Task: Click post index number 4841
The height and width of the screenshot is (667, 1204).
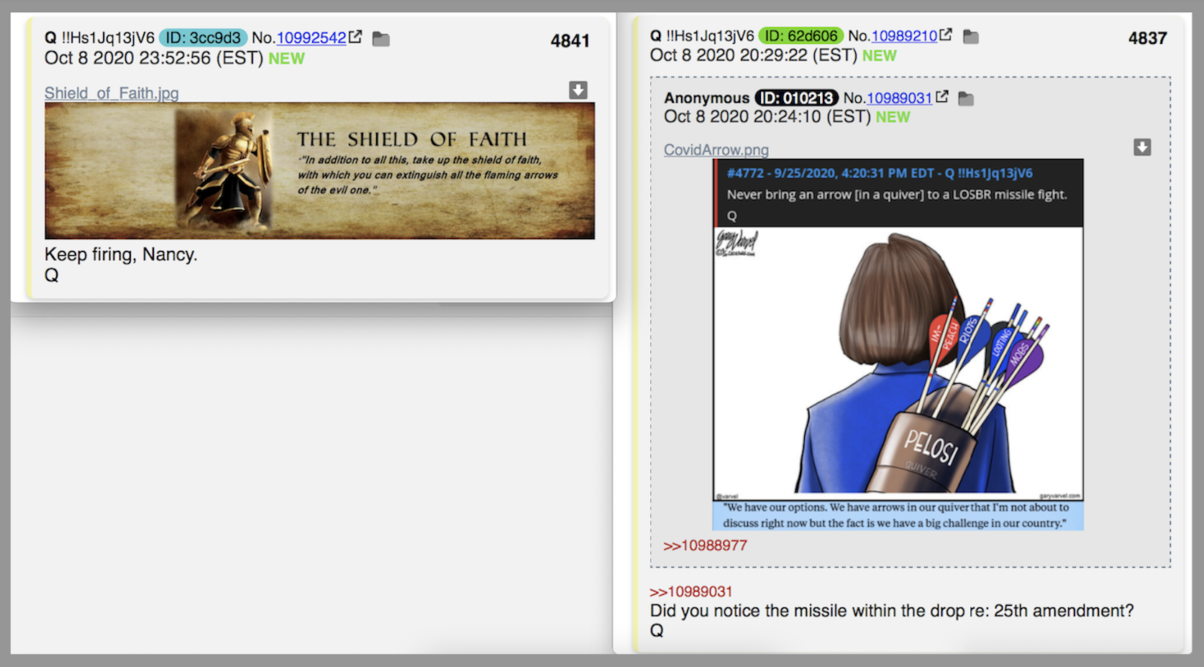Action: [570, 41]
